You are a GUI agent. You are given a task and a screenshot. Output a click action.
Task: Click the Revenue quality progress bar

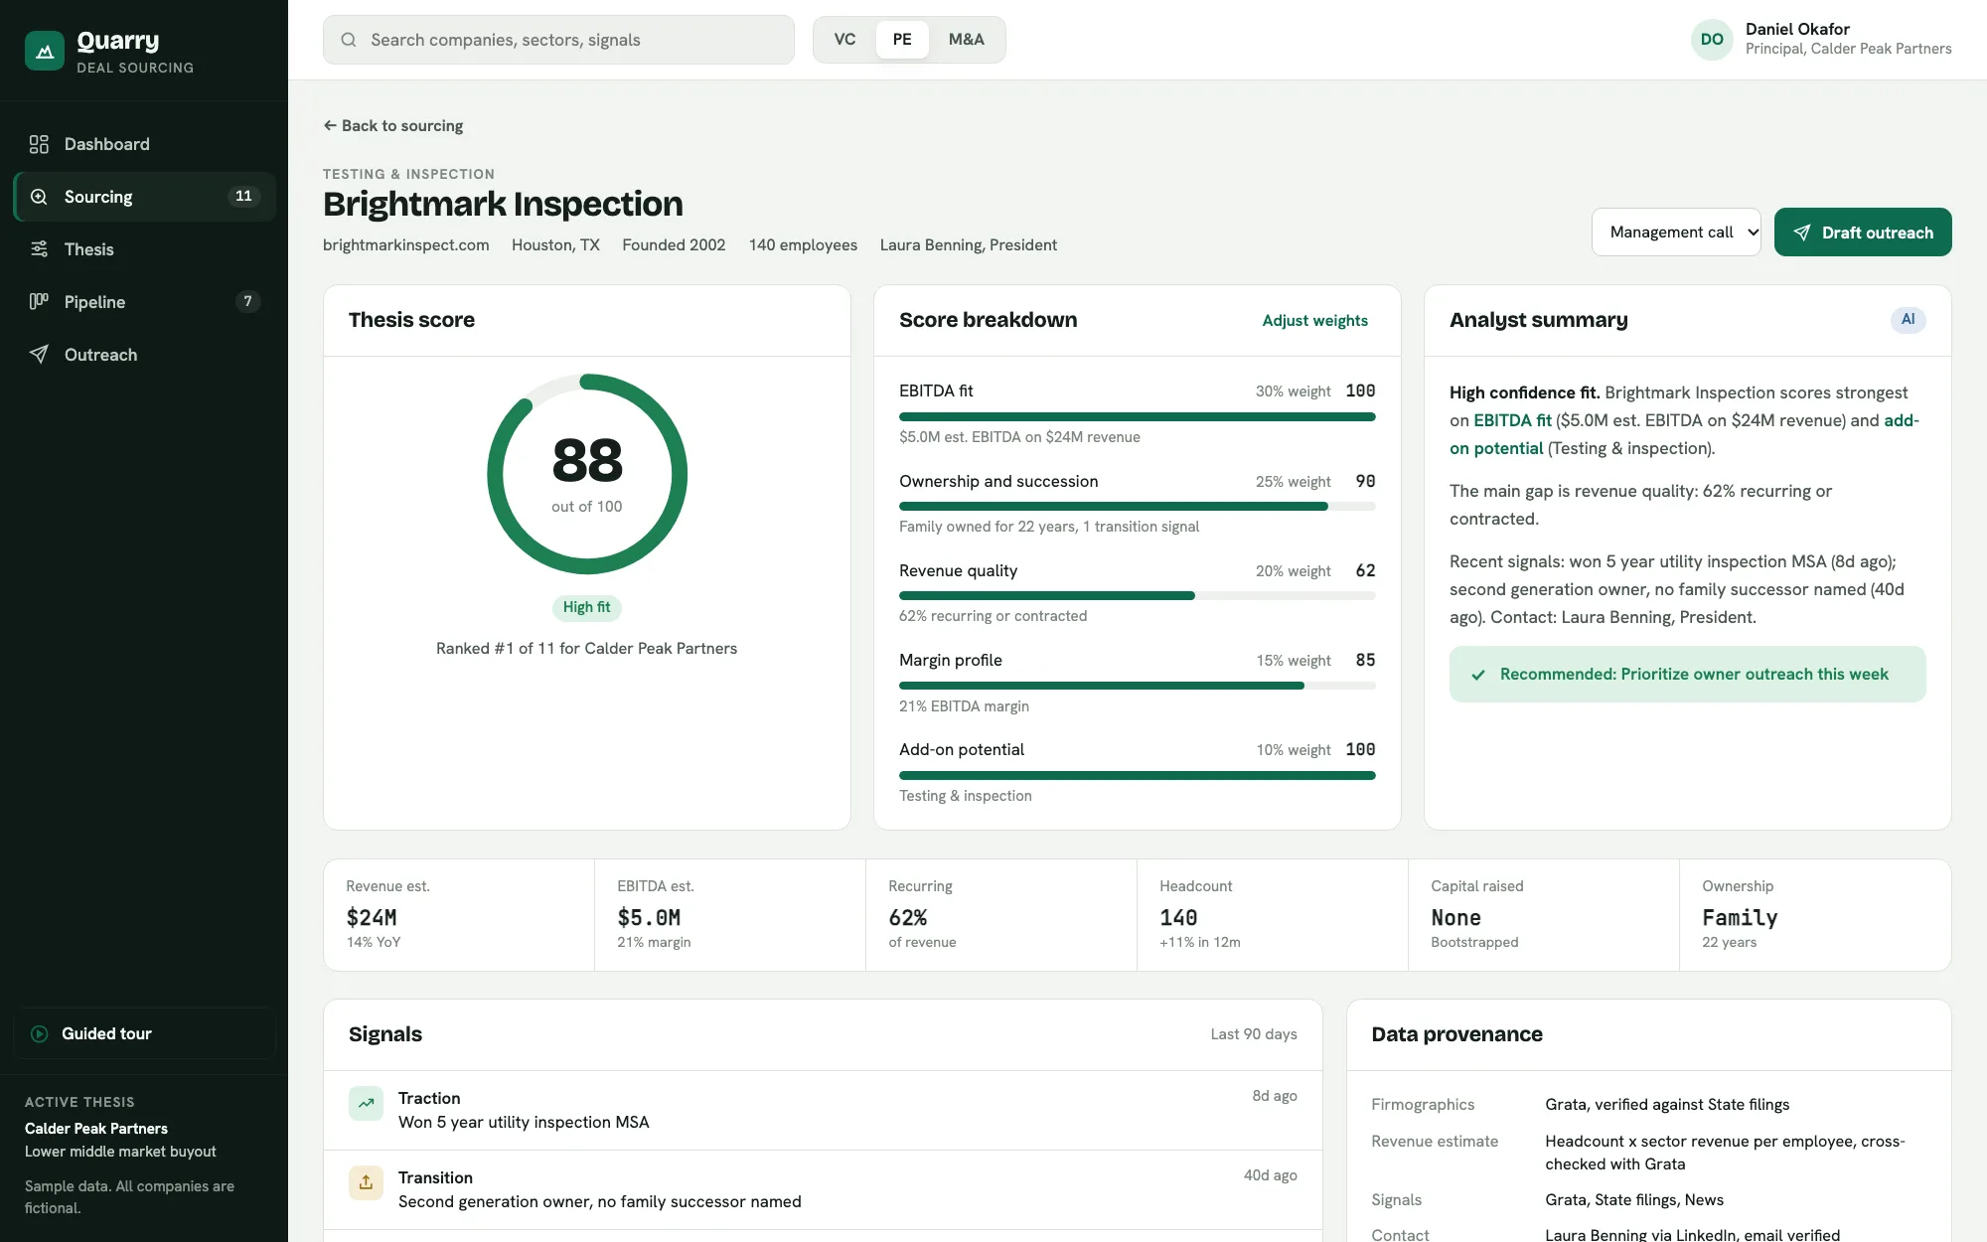pos(1137,596)
